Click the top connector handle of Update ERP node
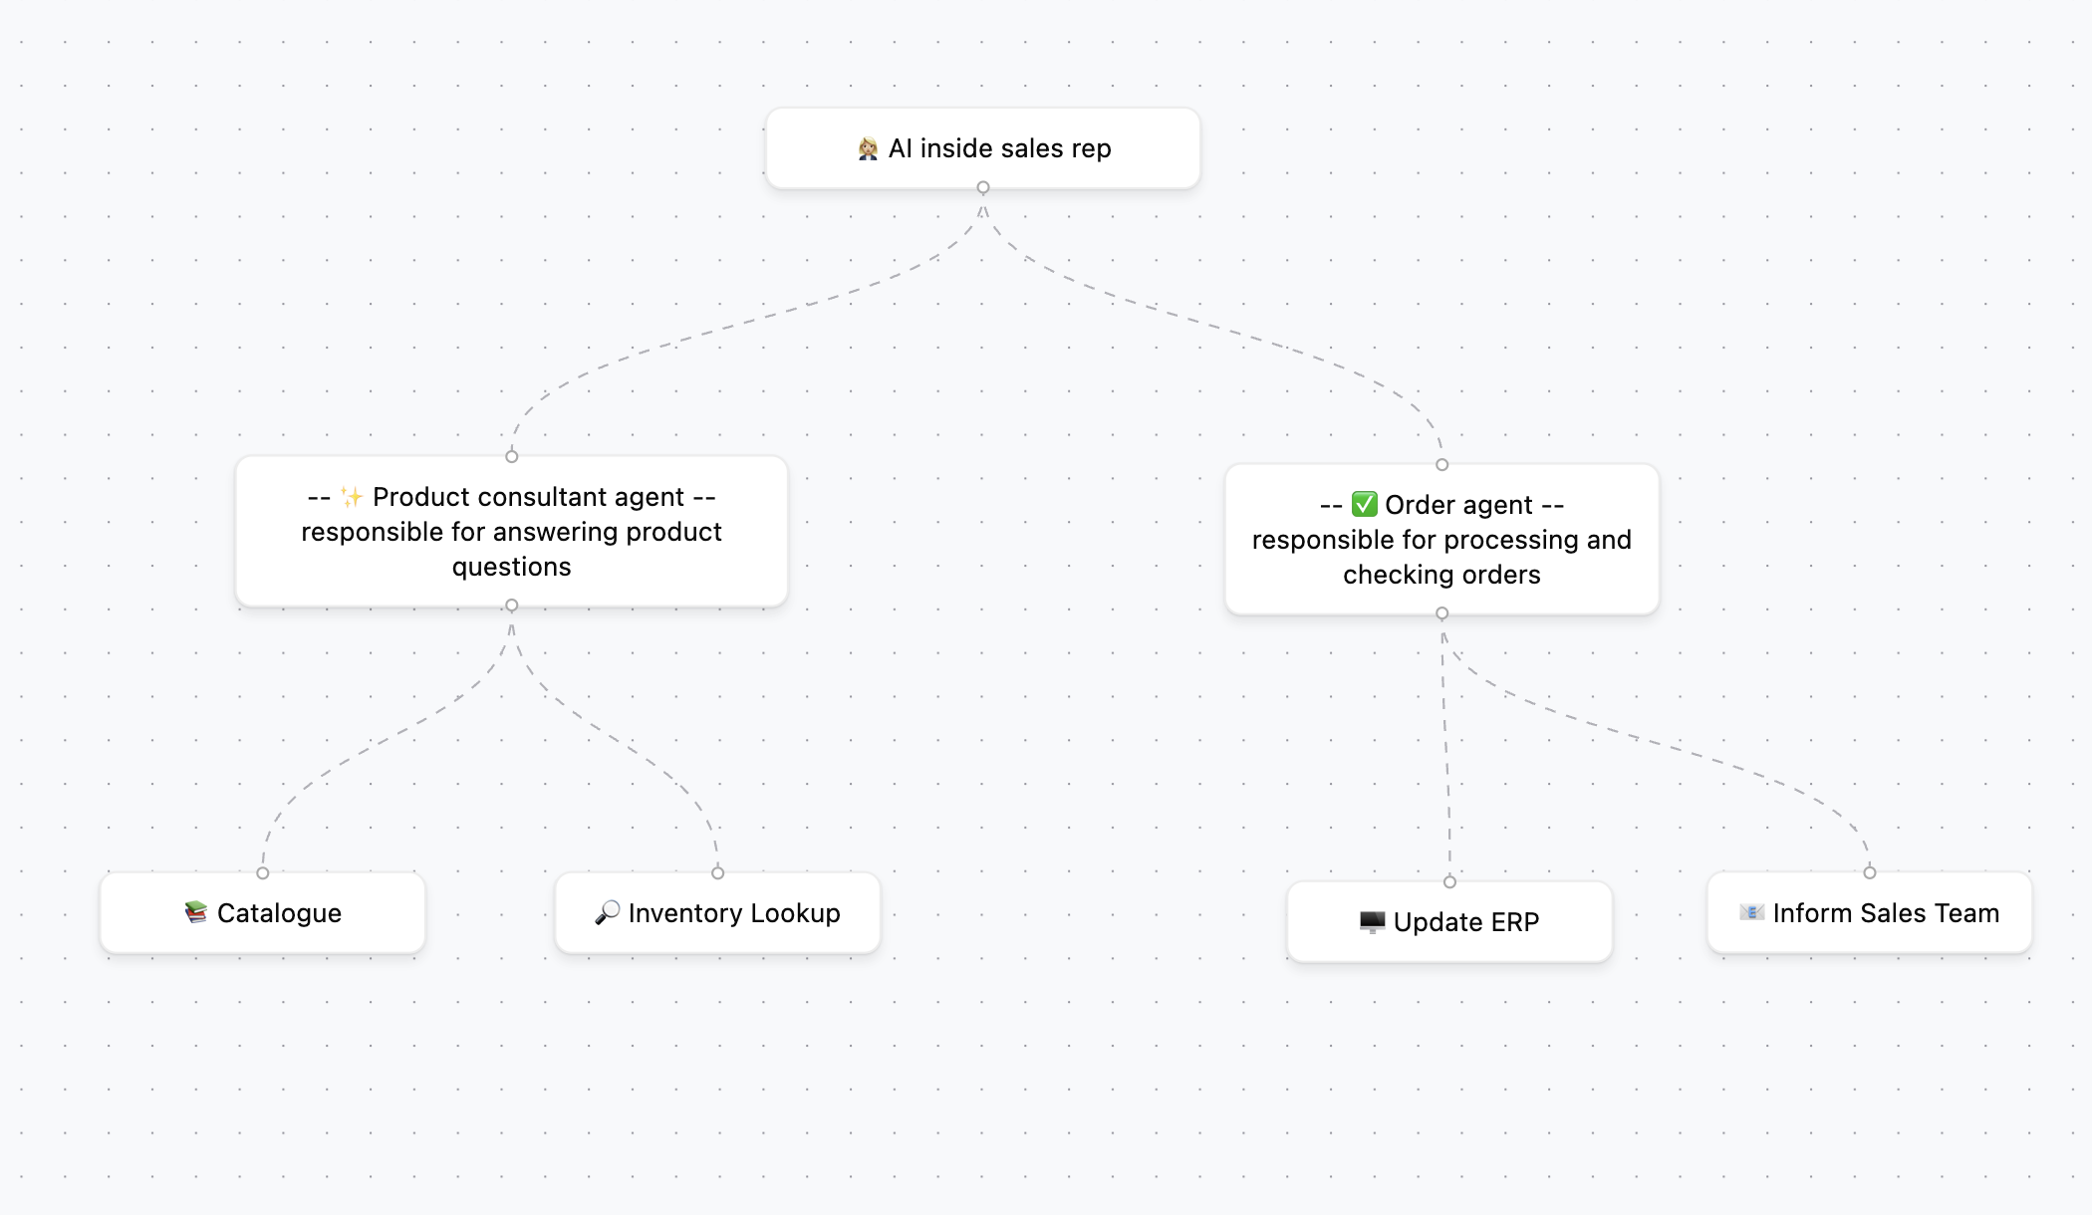2092x1215 pixels. coord(1449,882)
